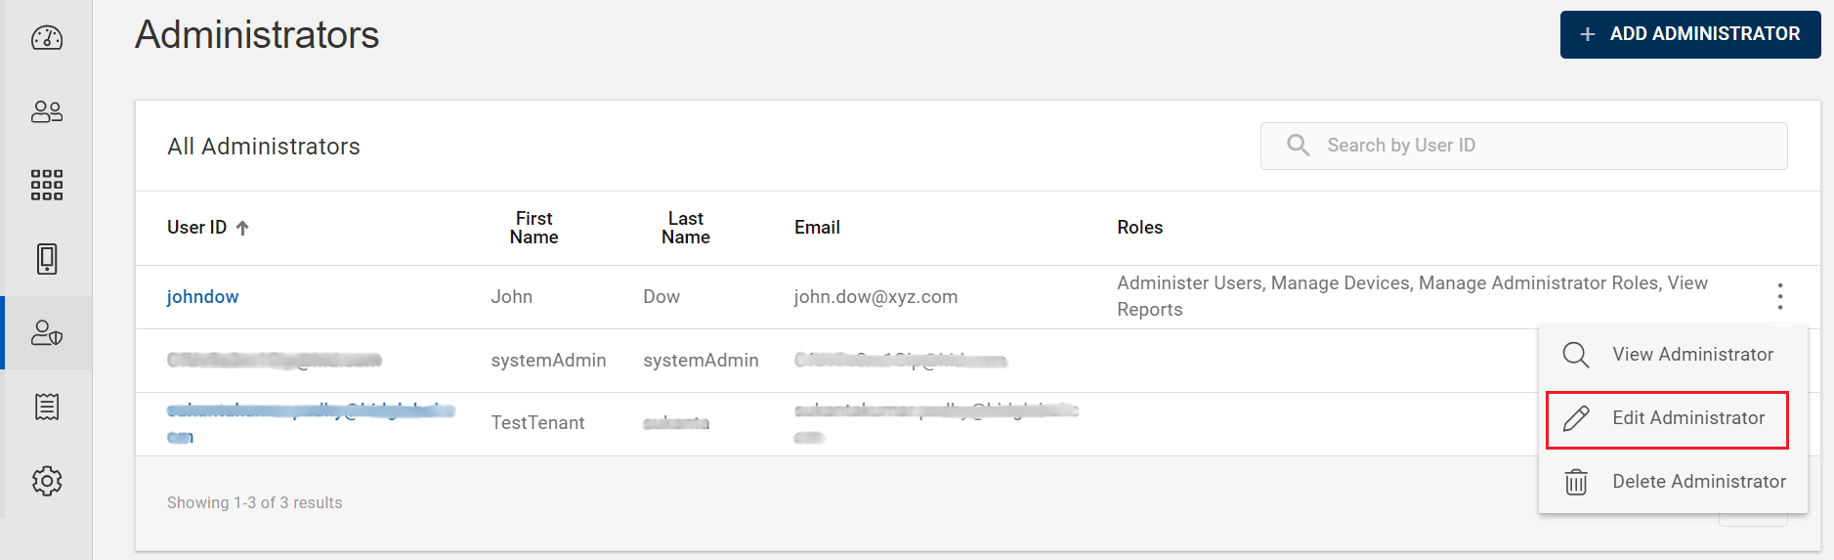This screenshot has width=1834, height=560.
Task: Open the dashboard gauge icon in sidebar
Action: (x=47, y=38)
